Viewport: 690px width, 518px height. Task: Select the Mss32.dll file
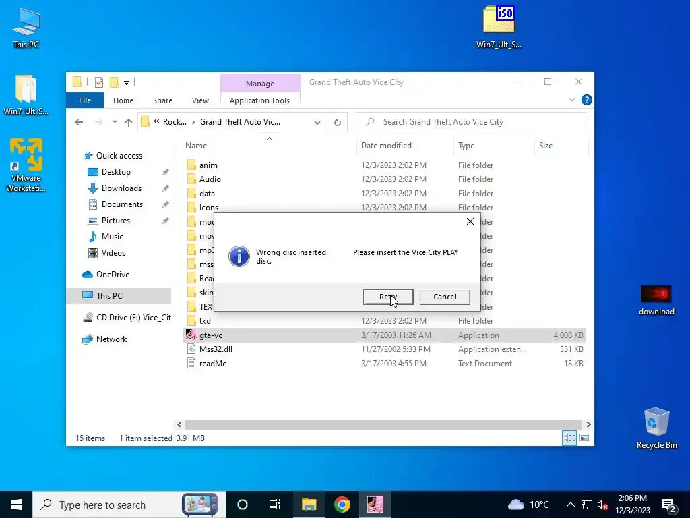(216, 349)
